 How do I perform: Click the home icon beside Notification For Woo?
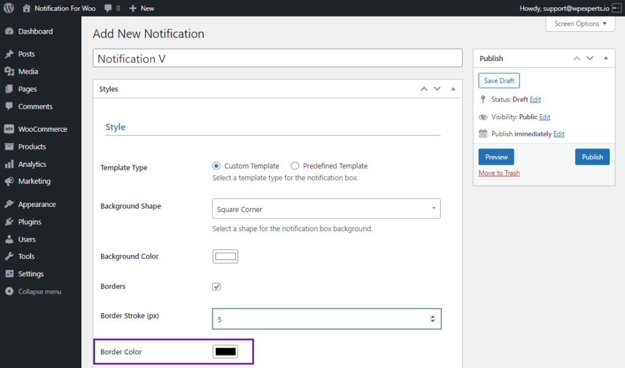(x=26, y=8)
